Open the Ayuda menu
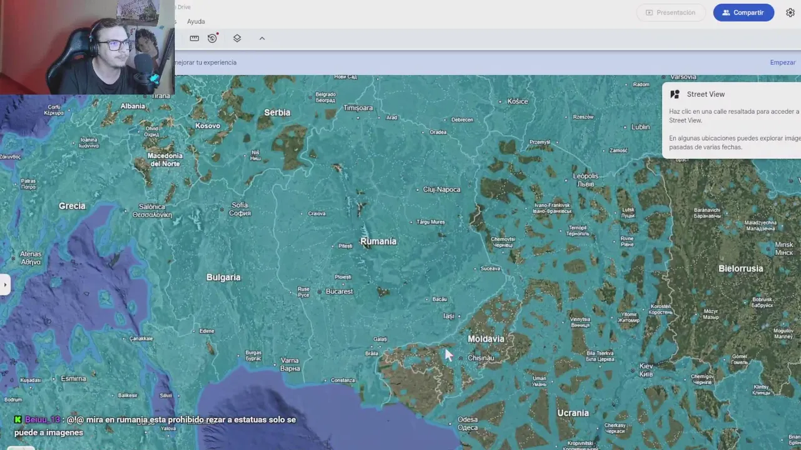 click(196, 21)
